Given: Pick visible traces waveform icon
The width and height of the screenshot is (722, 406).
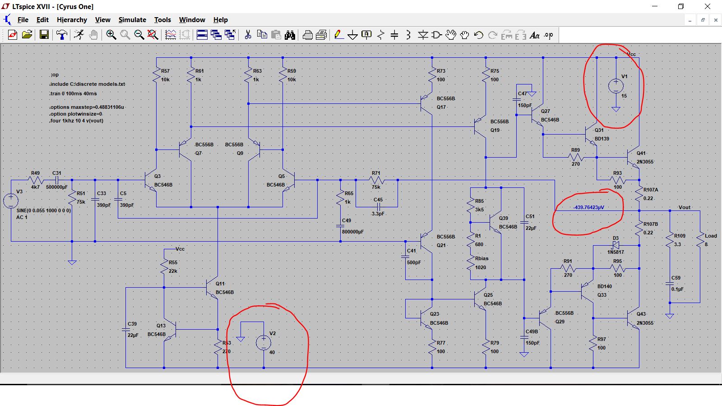Looking at the screenshot, I should click(171, 35).
